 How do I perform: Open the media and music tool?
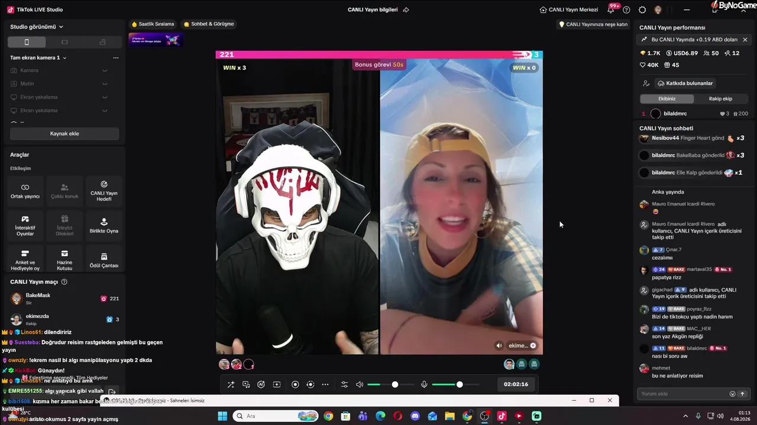click(246, 385)
